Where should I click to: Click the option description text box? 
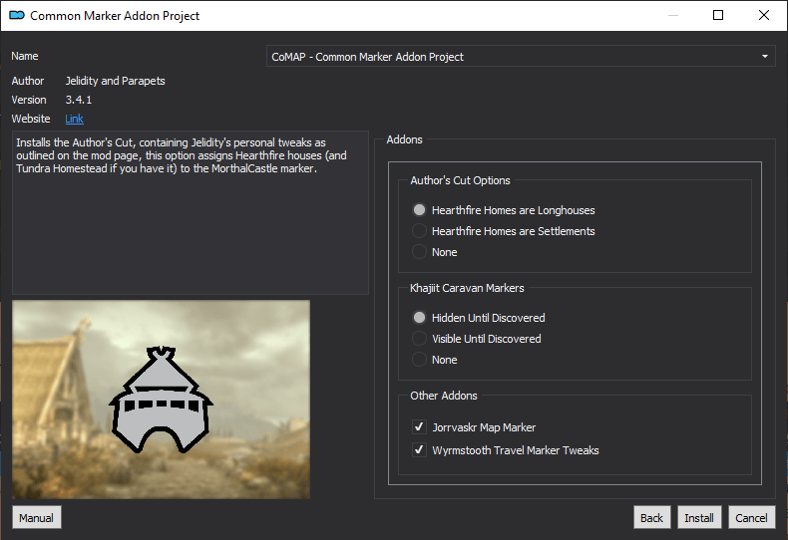(191, 213)
